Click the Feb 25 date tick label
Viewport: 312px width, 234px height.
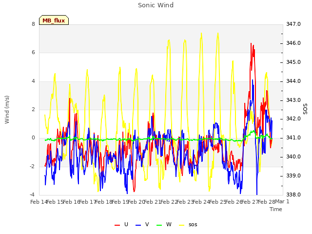pos(217,202)
